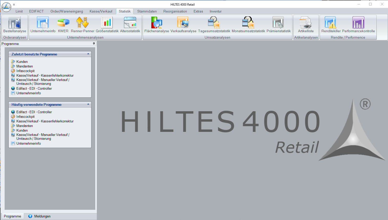The width and height of the screenshot is (388, 220).
Task: Collapse the Zuletzt benutzte Programme section
Action: [x=89, y=54]
